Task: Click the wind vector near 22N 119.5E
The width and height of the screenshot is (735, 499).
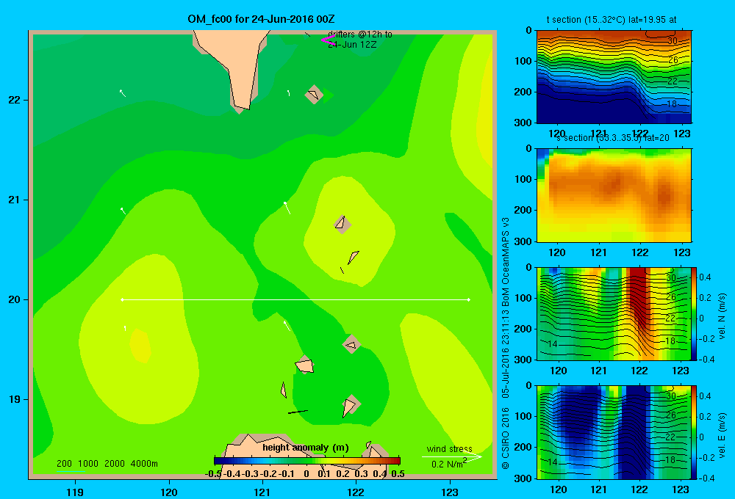Action: [122, 93]
